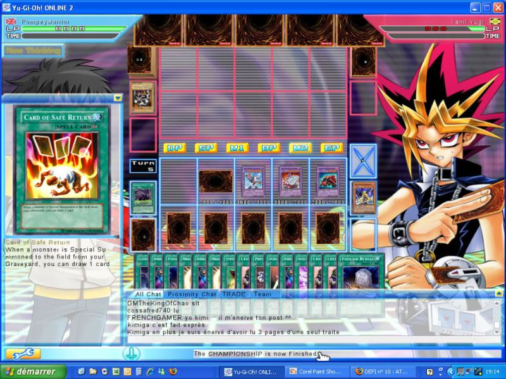Screen dimensions: 506x379
Task: Select the face-down monster in monster zone
Action: [216, 182]
